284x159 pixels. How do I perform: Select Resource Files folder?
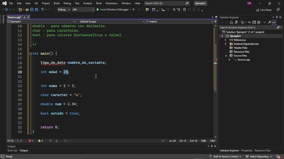point(241,52)
